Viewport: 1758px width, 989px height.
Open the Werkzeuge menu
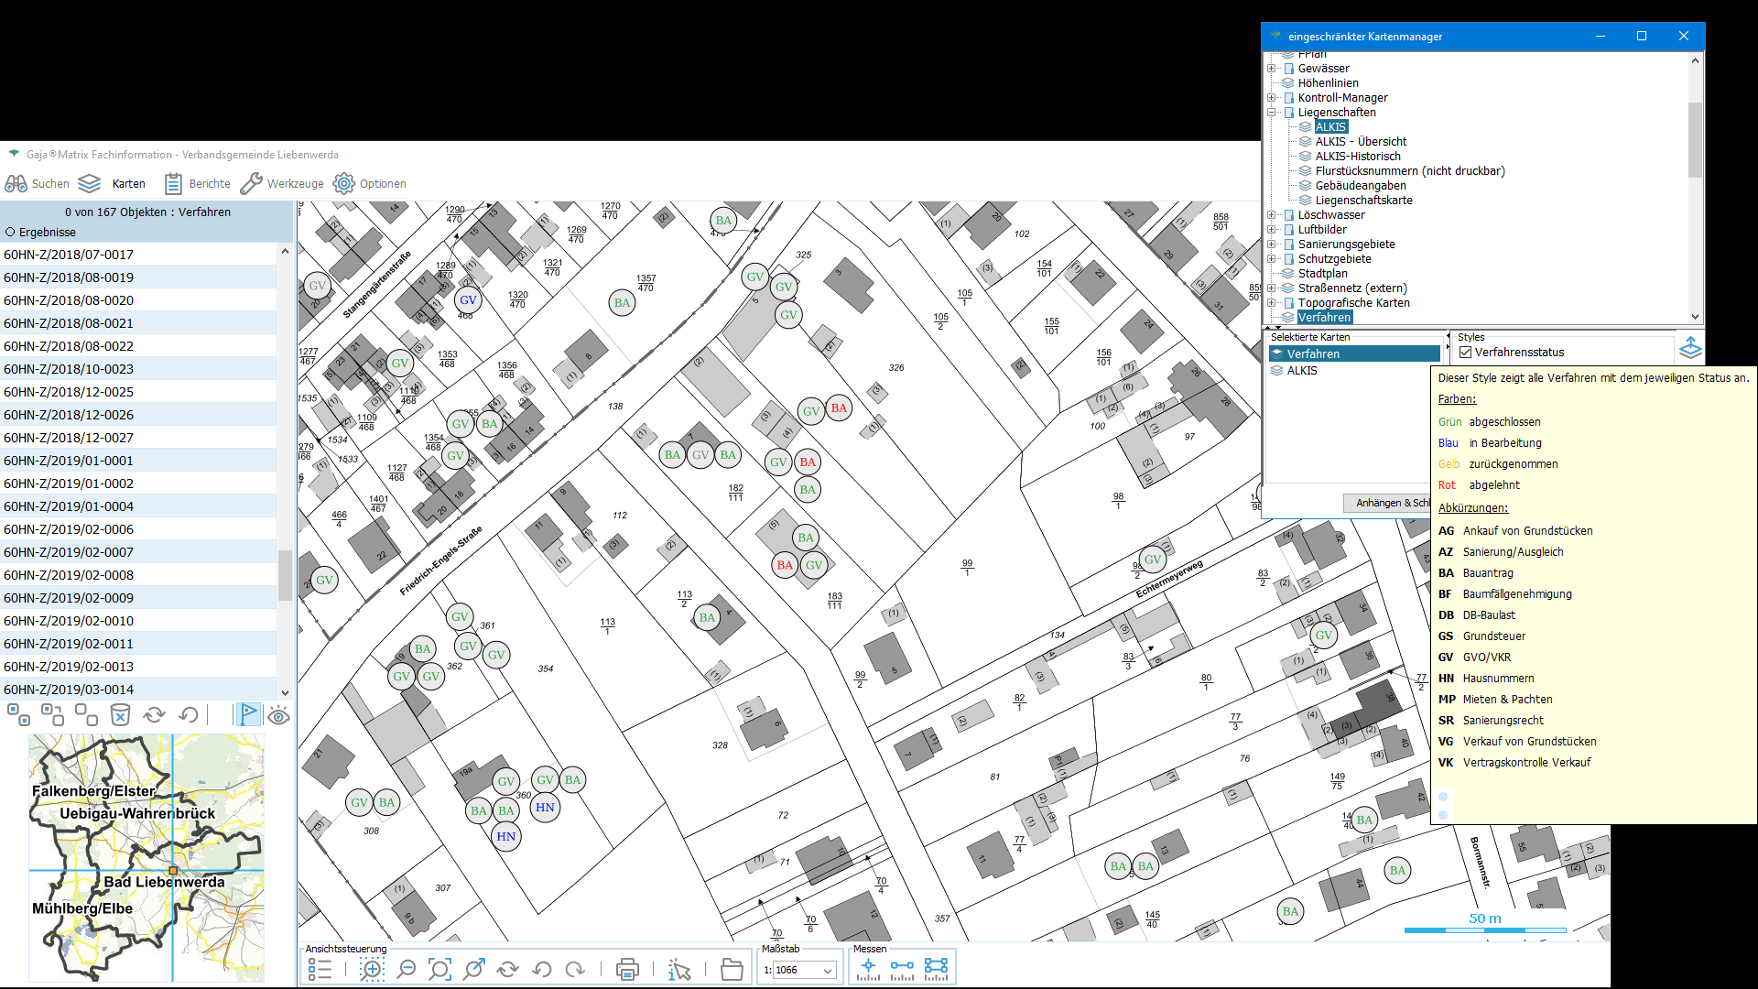tap(282, 184)
